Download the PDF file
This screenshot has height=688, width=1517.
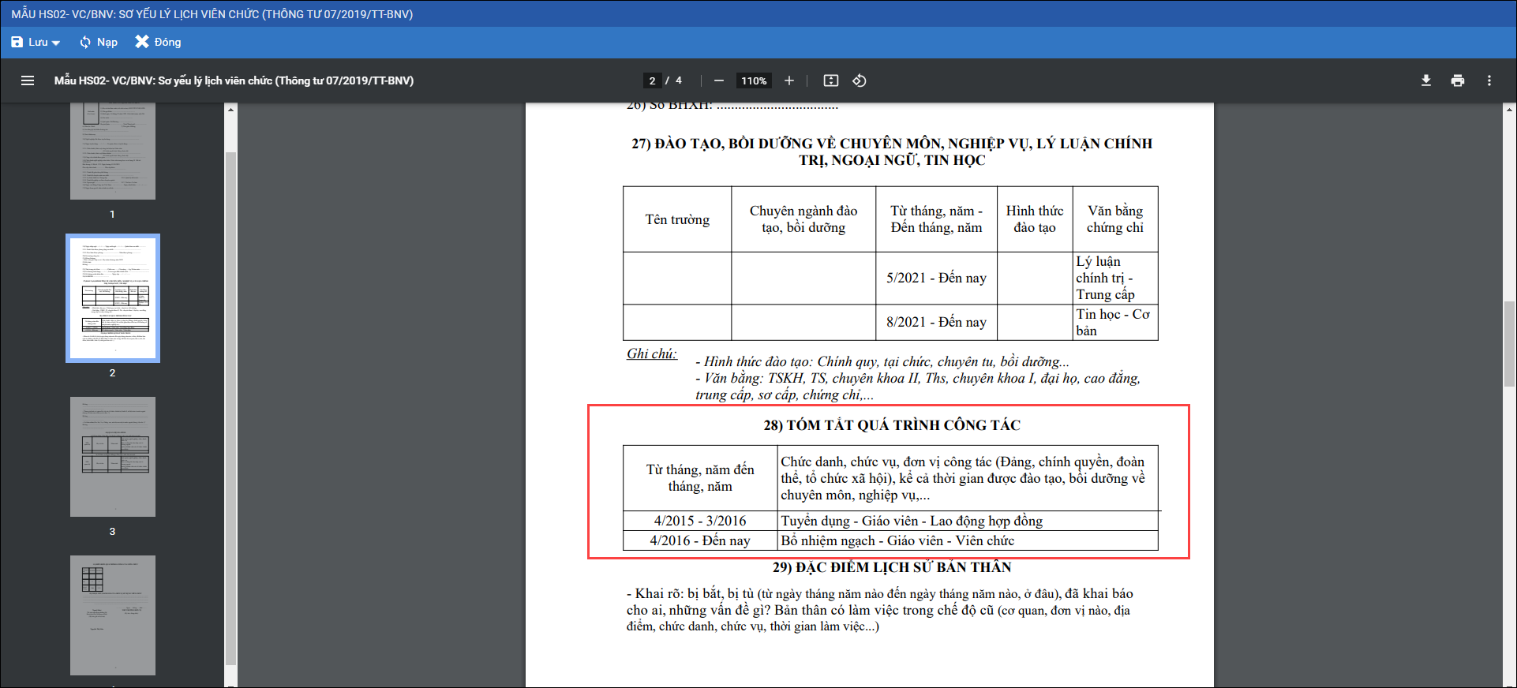point(1425,80)
